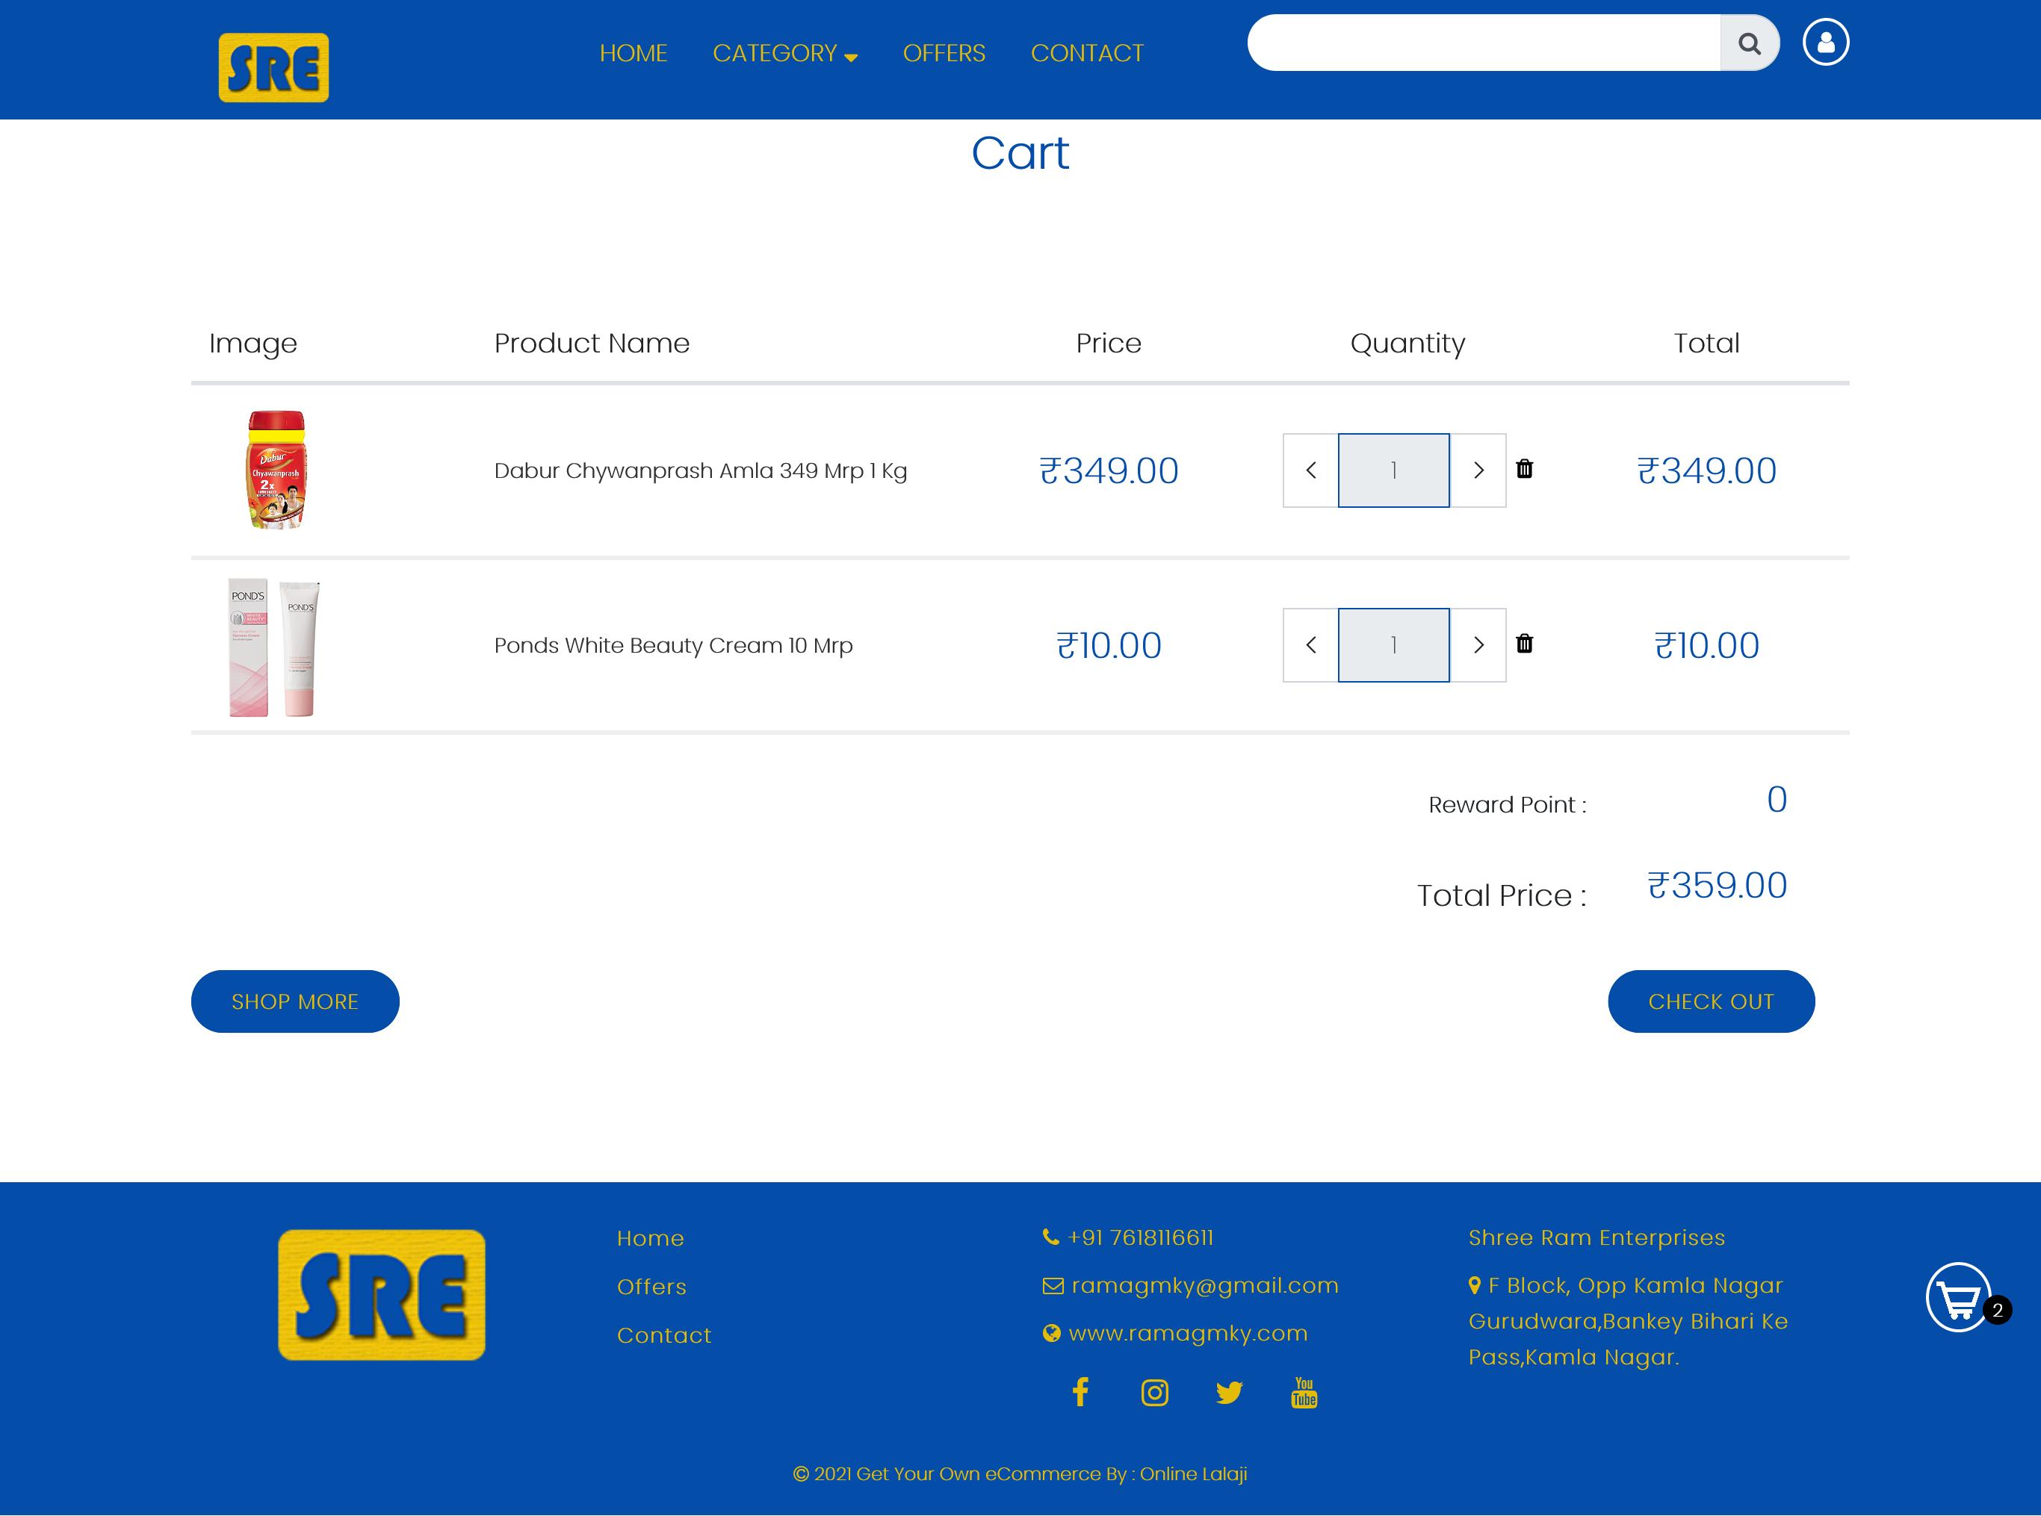
Task: Click the Cart page heading
Action: click(1020, 152)
